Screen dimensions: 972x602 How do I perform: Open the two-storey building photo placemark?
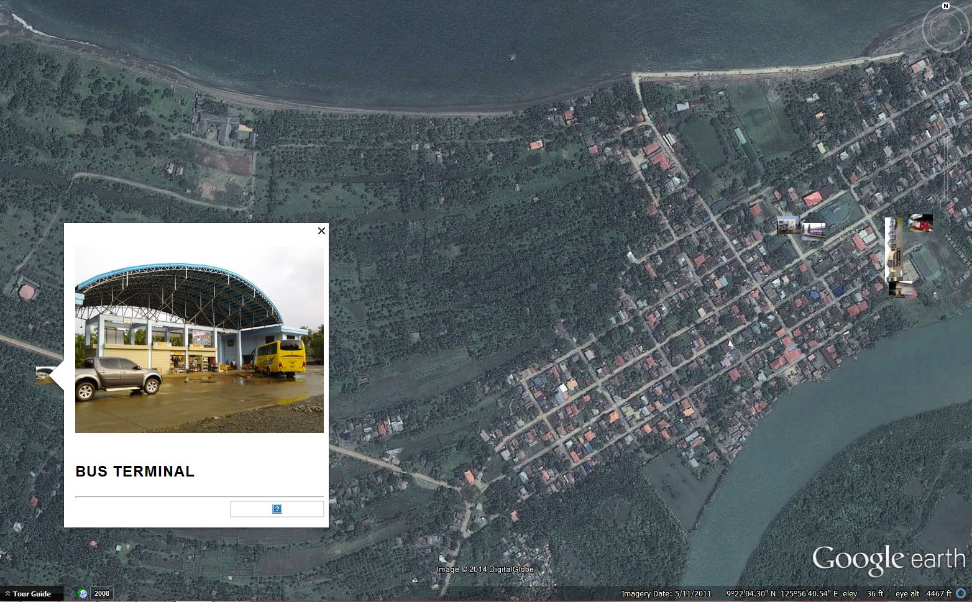789,225
